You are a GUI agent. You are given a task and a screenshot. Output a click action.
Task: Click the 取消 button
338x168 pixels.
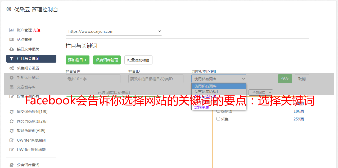[x=302, y=79]
